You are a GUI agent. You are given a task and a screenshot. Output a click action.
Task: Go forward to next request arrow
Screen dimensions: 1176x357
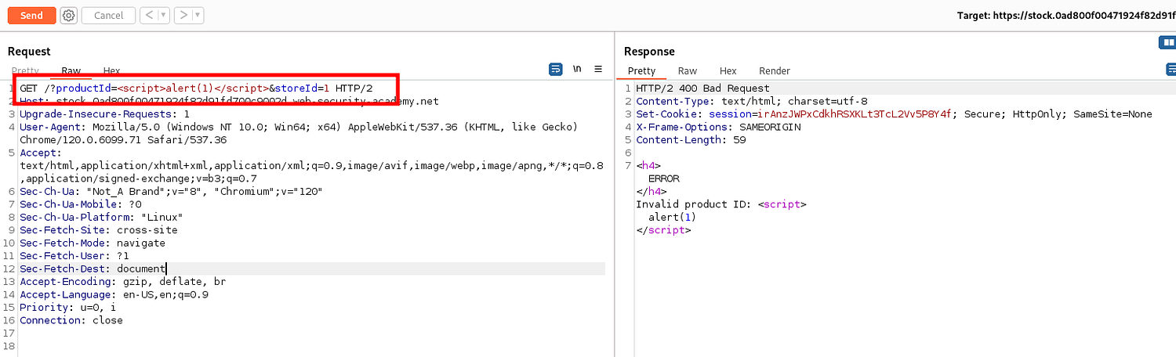[x=182, y=16]
